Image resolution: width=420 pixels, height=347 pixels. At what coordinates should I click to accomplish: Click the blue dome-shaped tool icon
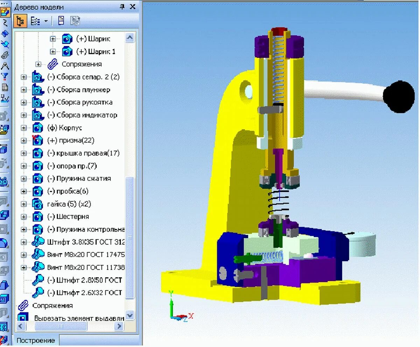tap(4, 242)
